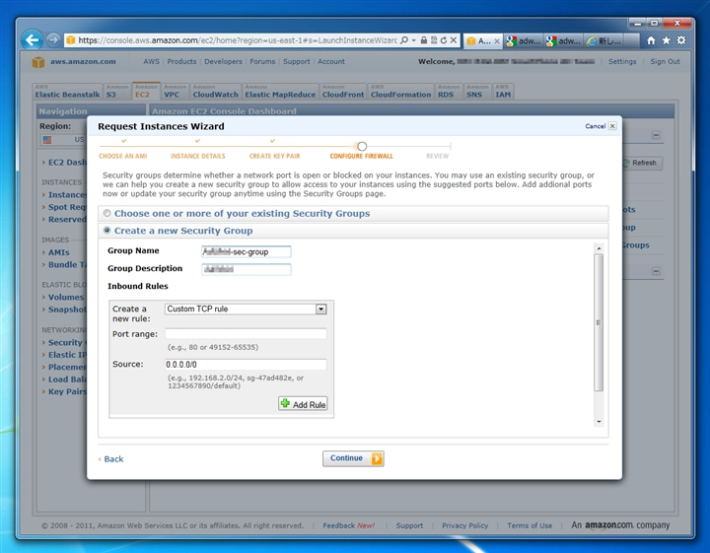Click the Create Key Pair wizard step
The width and height of the screenshot is (710, 553).
pyautogui.click(x=274, y=156)
